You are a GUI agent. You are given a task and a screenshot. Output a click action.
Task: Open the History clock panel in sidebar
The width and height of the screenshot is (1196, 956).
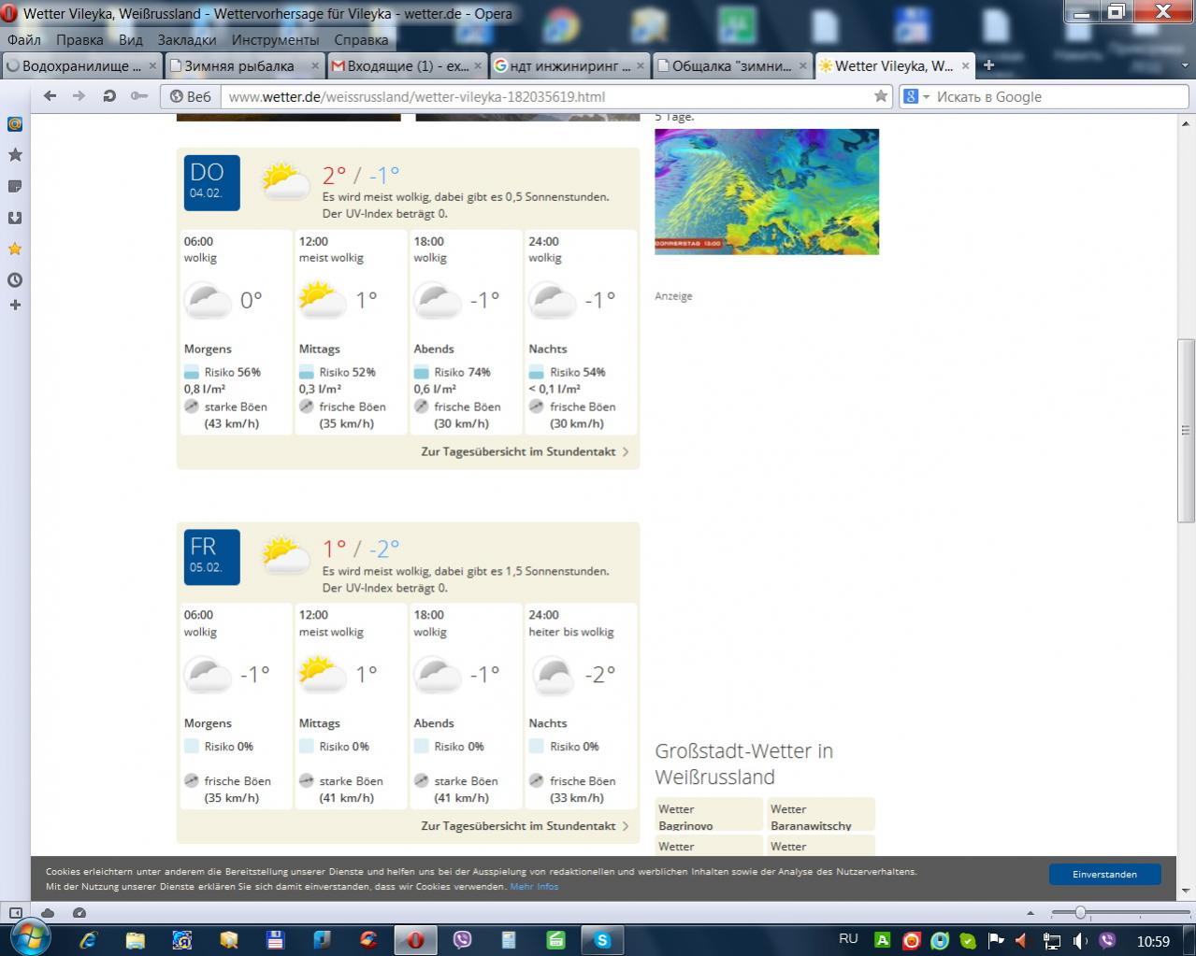click(x=15, y=279)
